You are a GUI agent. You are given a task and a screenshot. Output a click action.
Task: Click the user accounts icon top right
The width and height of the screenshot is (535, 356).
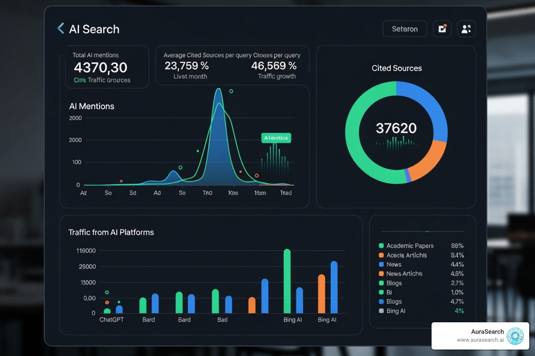click(x=466, y=29)
